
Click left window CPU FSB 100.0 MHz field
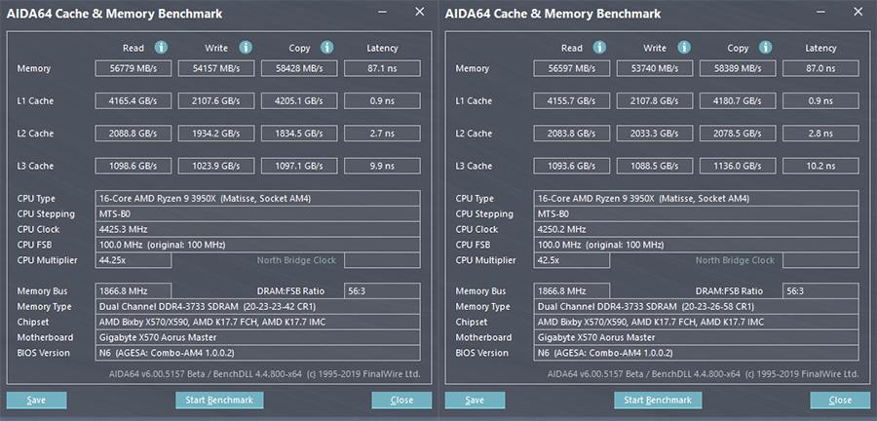(258, 245)
